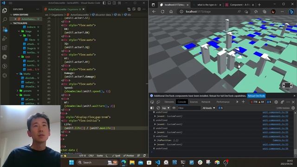
Task: Switch to 'what is the type' browser tab
Action: click(x=207, y=5)
